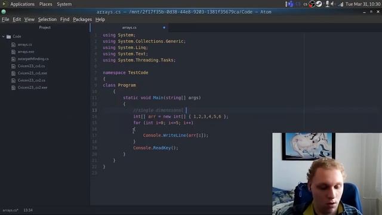
Task: Open the Help menu
Action: pos(100,20)
